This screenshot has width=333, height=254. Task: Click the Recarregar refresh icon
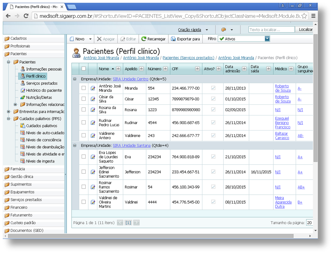click(x=144, y=39)
